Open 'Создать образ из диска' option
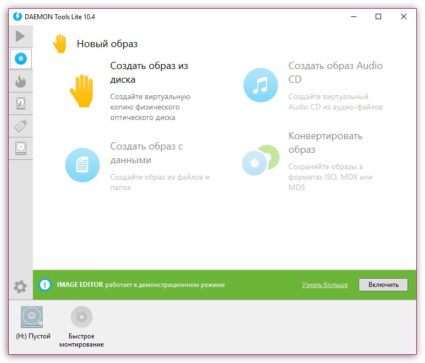The width and height of the screenshot is (425, 363). click(x=149, y=73)
